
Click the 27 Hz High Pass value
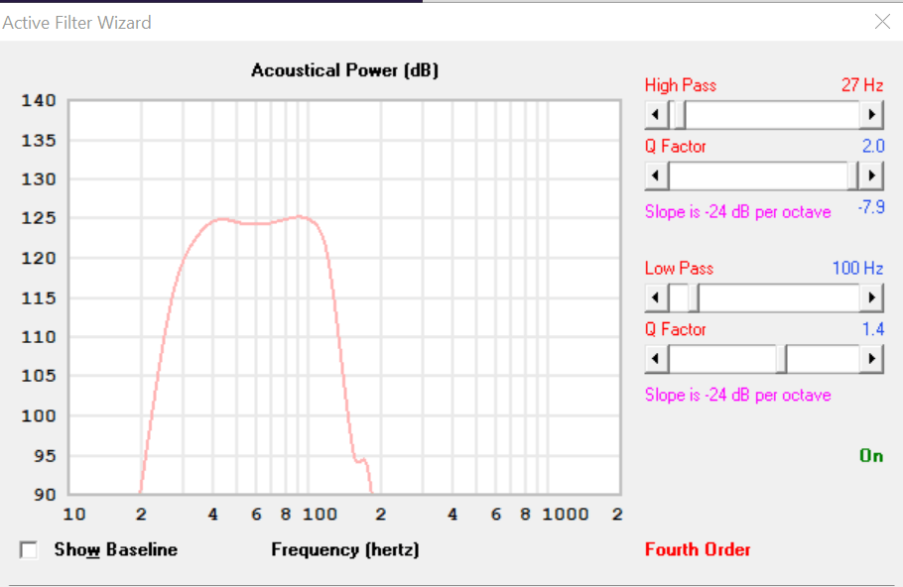point(862,85)
